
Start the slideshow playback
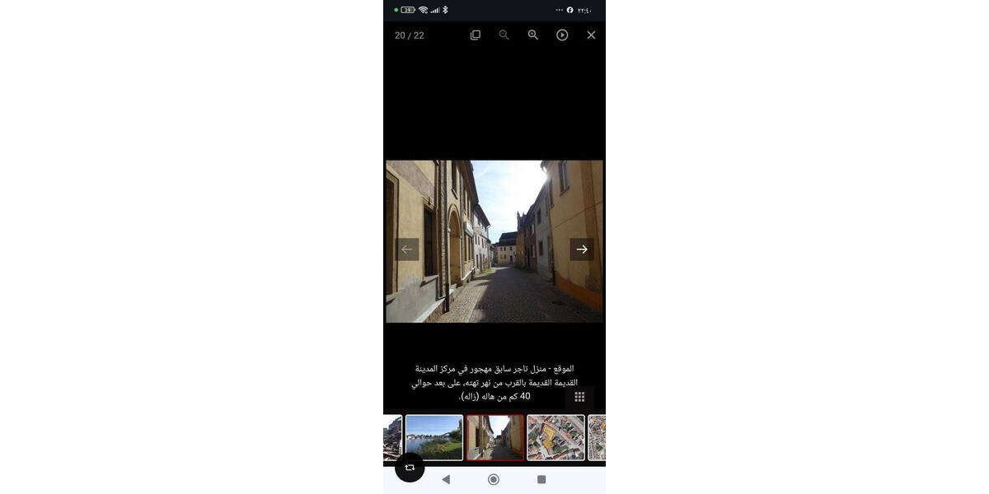(562, 35)
